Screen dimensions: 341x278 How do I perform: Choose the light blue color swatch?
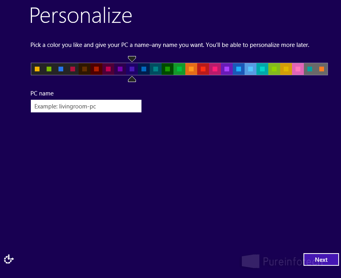click(251, 69)
